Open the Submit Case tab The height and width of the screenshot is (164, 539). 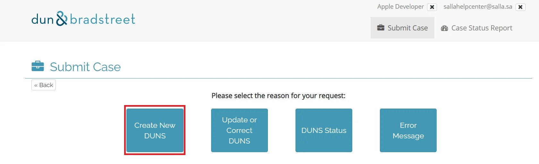pyautogui.click(x=402, y=28)
